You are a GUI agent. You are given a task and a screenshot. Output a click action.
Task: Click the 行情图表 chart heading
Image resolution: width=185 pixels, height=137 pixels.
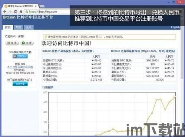point(48,87)
